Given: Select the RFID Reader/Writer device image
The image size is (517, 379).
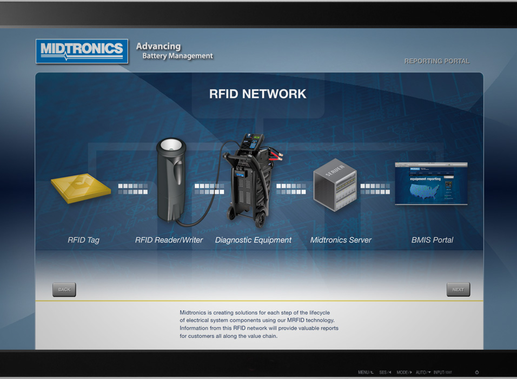Looking at the screenshot, I should pyautogui.click(x=171, y=180).
